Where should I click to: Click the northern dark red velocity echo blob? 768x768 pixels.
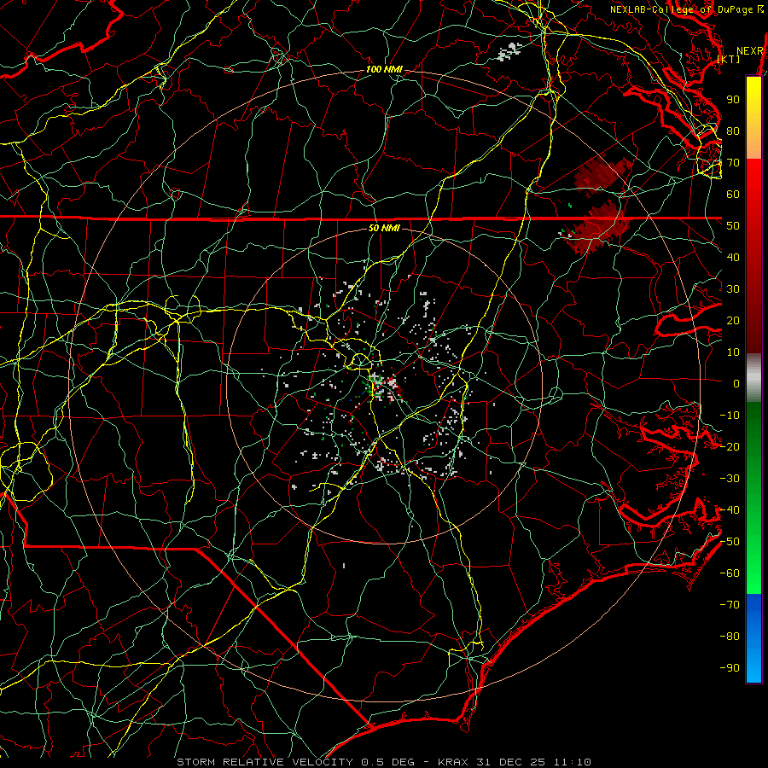click(x=601, y=175)
